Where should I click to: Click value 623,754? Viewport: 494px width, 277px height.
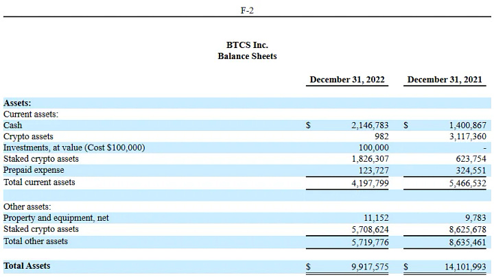[471, 158]
